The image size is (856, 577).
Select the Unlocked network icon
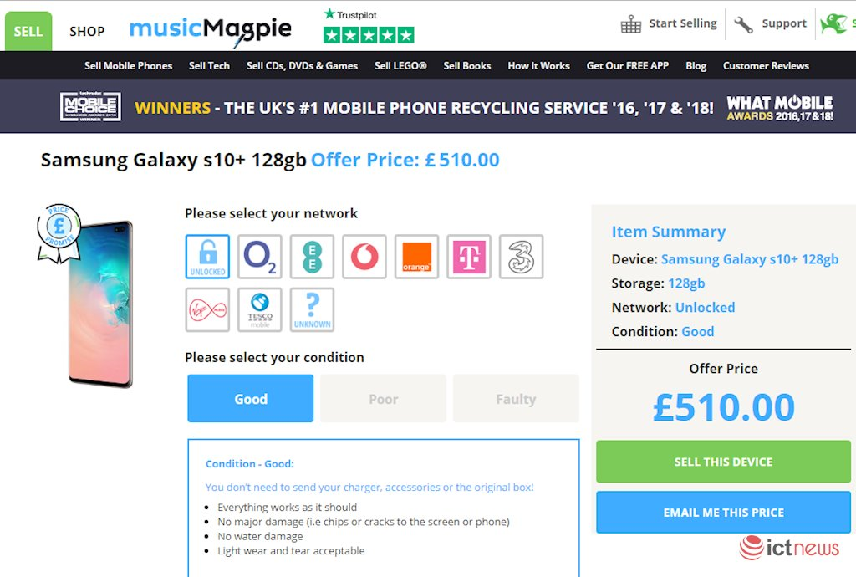click(207, 257)
